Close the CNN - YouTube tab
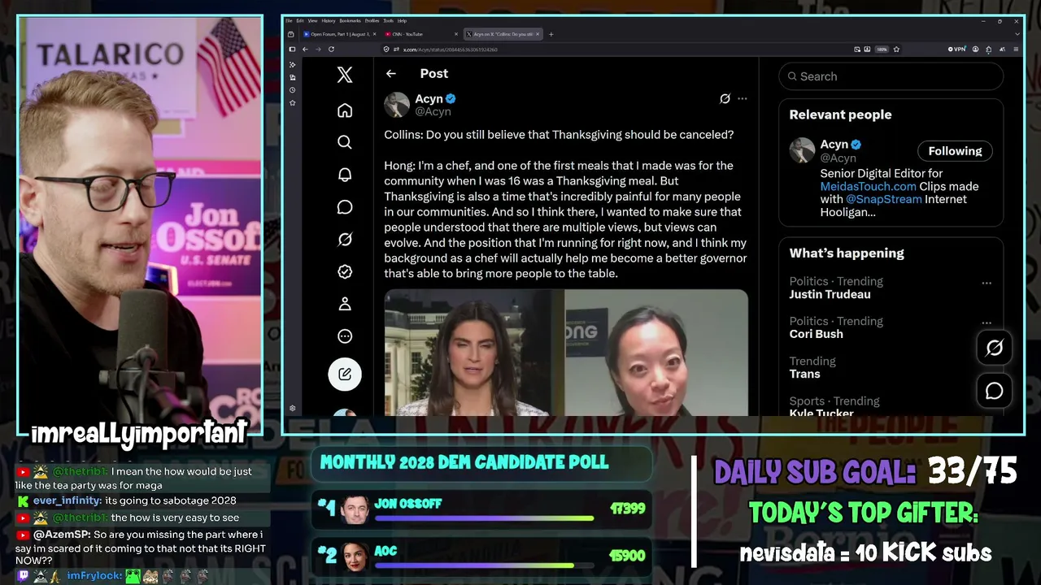The height and width of the screenshot is (585, 1041). (x=455, y=34)
